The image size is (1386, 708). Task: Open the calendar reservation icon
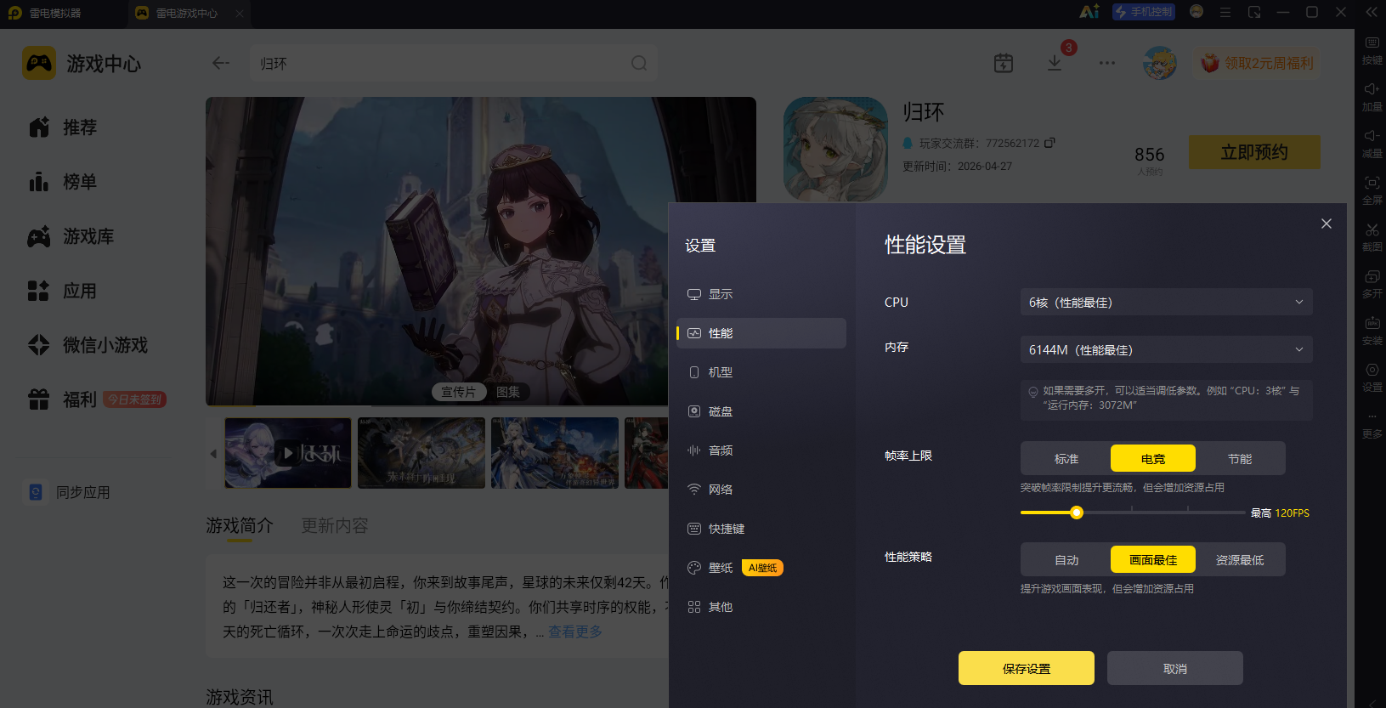(1004, 63)
